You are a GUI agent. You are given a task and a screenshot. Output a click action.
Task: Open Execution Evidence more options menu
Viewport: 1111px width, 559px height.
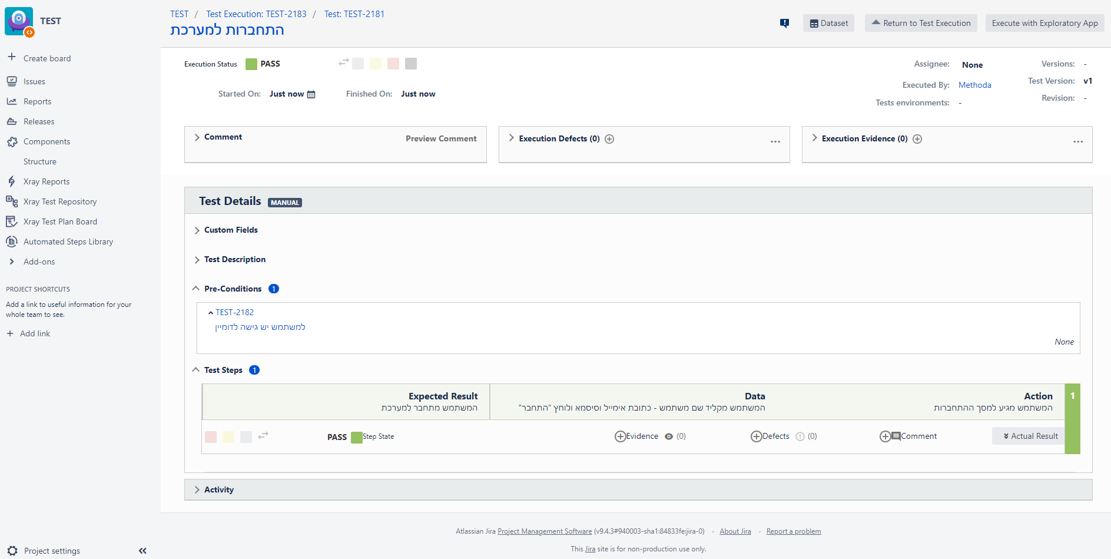tap(1078, 141)
